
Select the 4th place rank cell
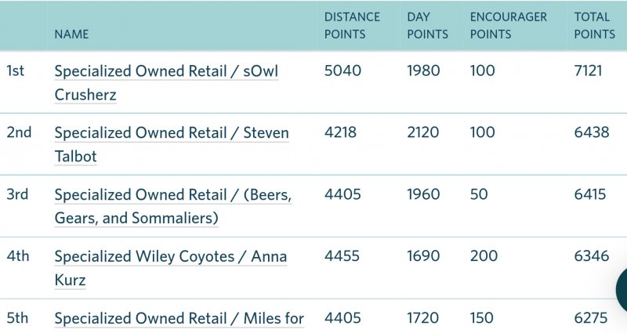18,256
